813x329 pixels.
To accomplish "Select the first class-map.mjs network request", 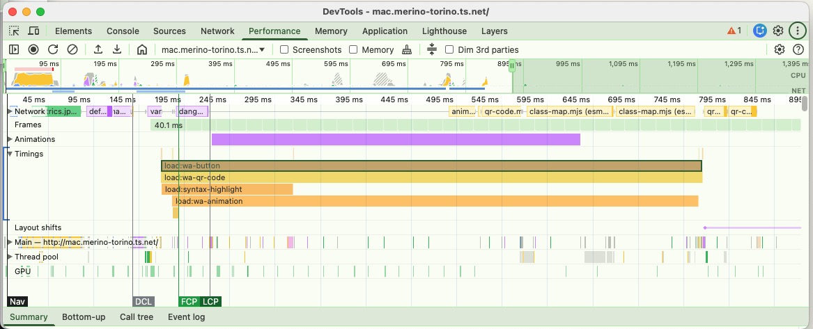I will 570,111.
